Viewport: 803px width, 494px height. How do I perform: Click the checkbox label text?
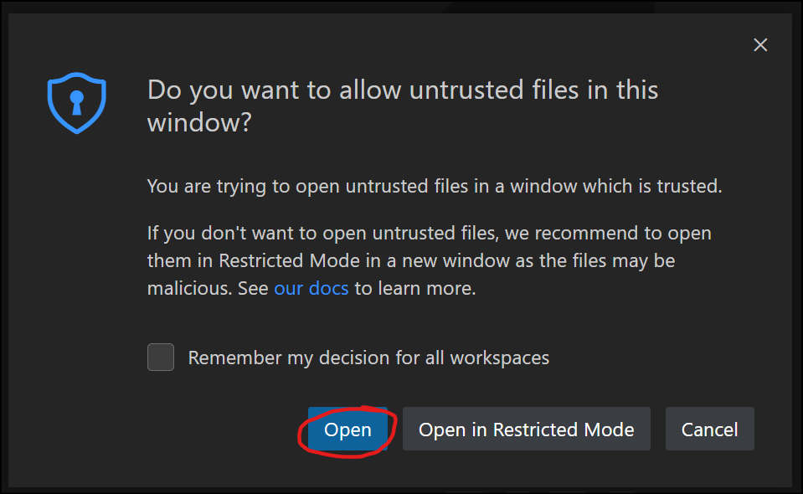point(368,358)
